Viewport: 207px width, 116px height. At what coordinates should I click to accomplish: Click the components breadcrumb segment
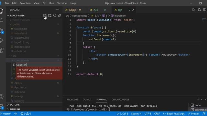80,16
